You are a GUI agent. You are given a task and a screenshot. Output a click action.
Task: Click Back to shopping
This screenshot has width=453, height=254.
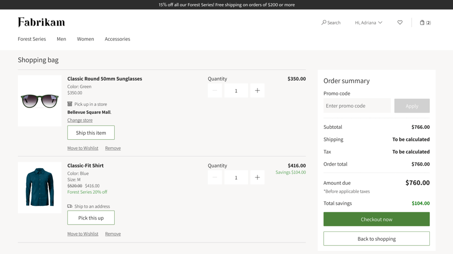pyautogui.click(x=376, y=239)
